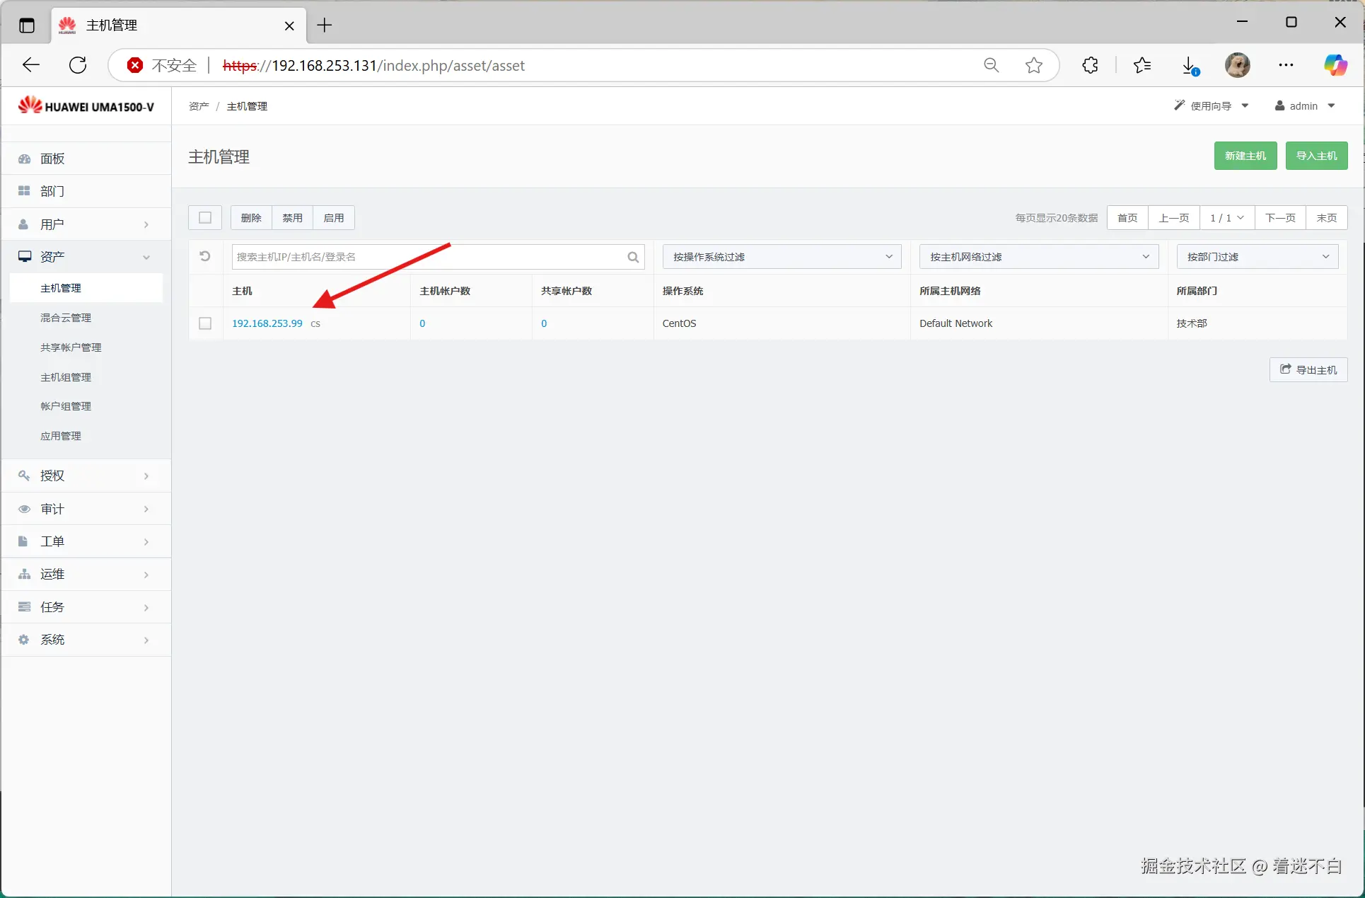The image size is (1365, 898).
Task: Tick the select-all checkbox above the host table
Action: coord(205,217)
